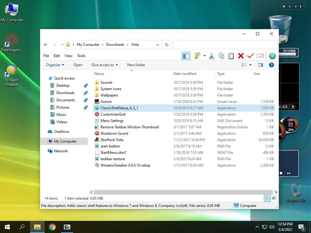The height and width of the screenshot is (233, 311).
Task: Click My Computer in the address breadcrumb
Action: (88, 45)
